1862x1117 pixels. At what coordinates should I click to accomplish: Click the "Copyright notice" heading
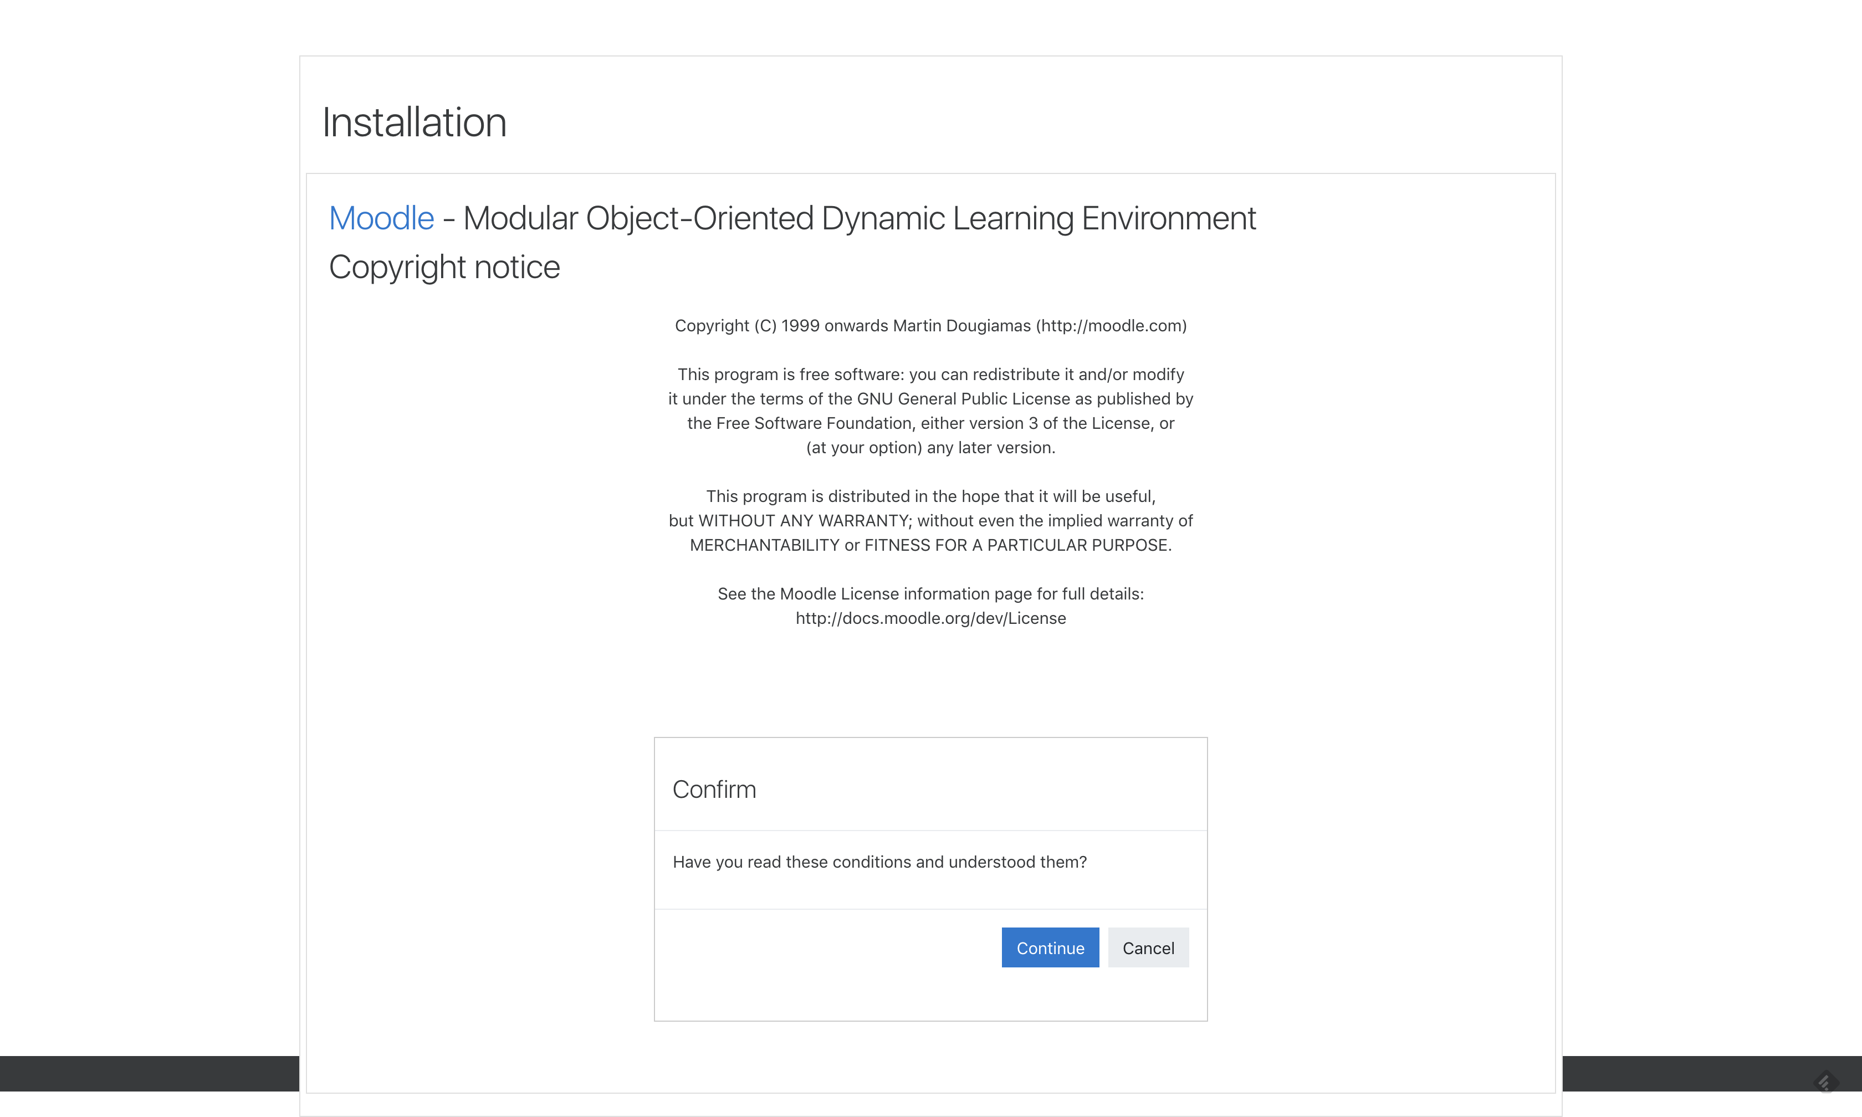click(x=444, y=267)
